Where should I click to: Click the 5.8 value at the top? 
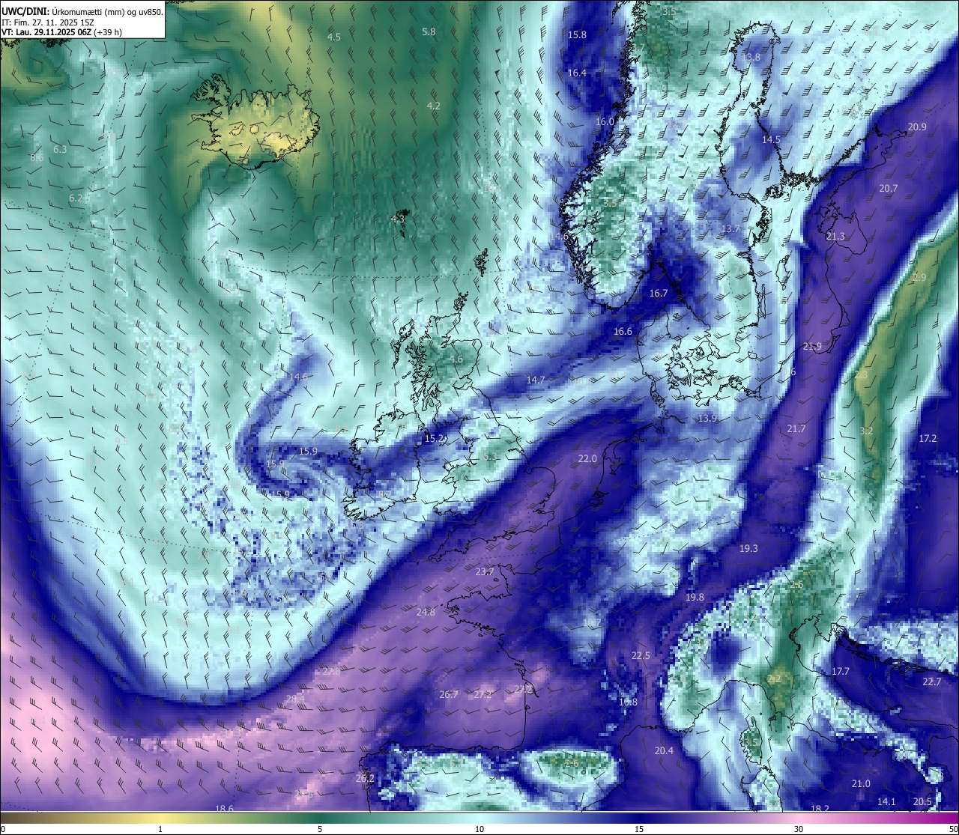click(x=429, y=31)
